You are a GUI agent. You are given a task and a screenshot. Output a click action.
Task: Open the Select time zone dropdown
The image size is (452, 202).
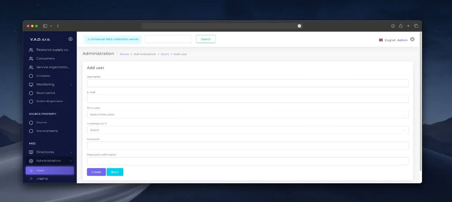coord(248,114)
